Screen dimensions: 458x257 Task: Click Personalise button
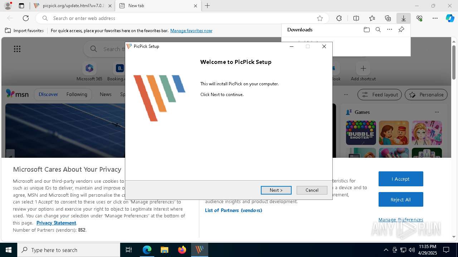pos(426,95)
